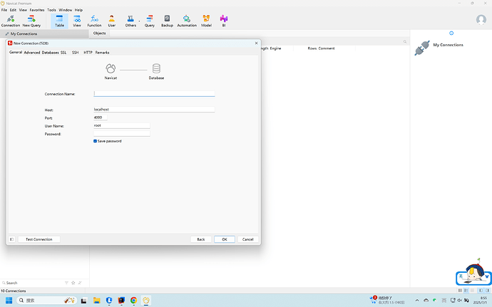The height and width of the screenshot is (307, 492).
Task: Open the Backup toolbar icon
Action: coord(167,21)
